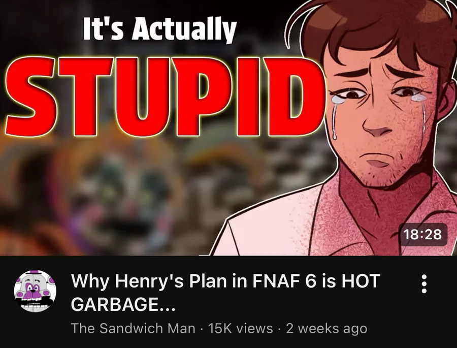
Task: Open the three-dot video options menu
Action: pyautogui.click(x=424, y=284)
